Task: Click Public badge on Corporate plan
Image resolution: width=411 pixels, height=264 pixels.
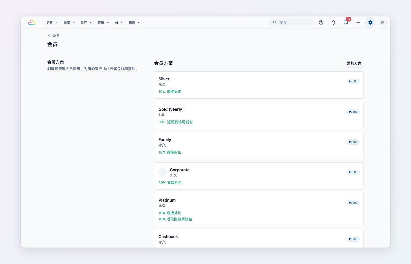Action: click(353, 172)
